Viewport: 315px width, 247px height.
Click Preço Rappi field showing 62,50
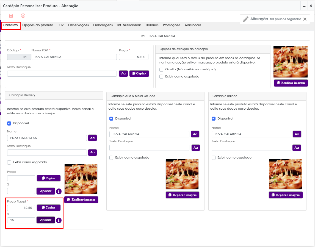[21, 208]
